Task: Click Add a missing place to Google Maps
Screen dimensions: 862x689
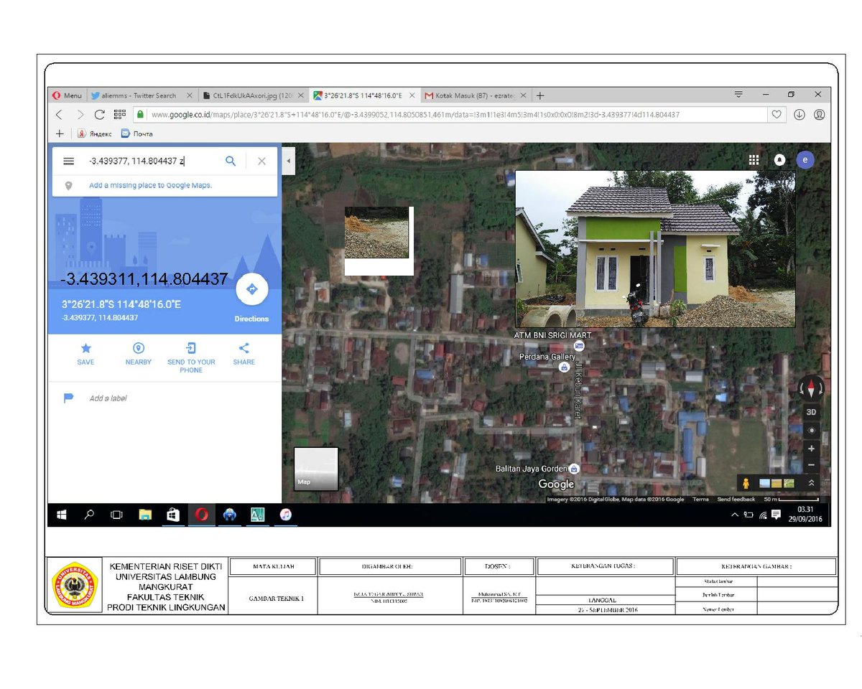Action: 151,185
